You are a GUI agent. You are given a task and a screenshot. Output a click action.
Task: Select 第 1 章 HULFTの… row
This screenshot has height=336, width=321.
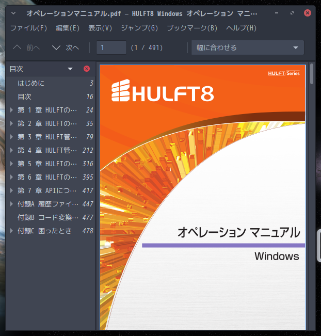51,110
